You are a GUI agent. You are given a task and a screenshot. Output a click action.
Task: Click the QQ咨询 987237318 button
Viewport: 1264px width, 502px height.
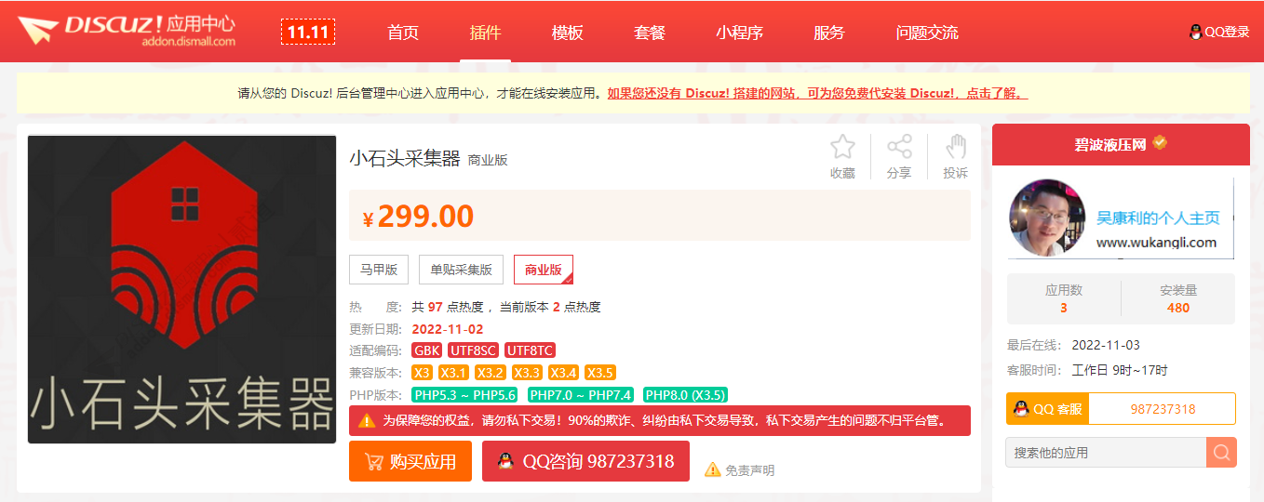click(x=585, y=461)
